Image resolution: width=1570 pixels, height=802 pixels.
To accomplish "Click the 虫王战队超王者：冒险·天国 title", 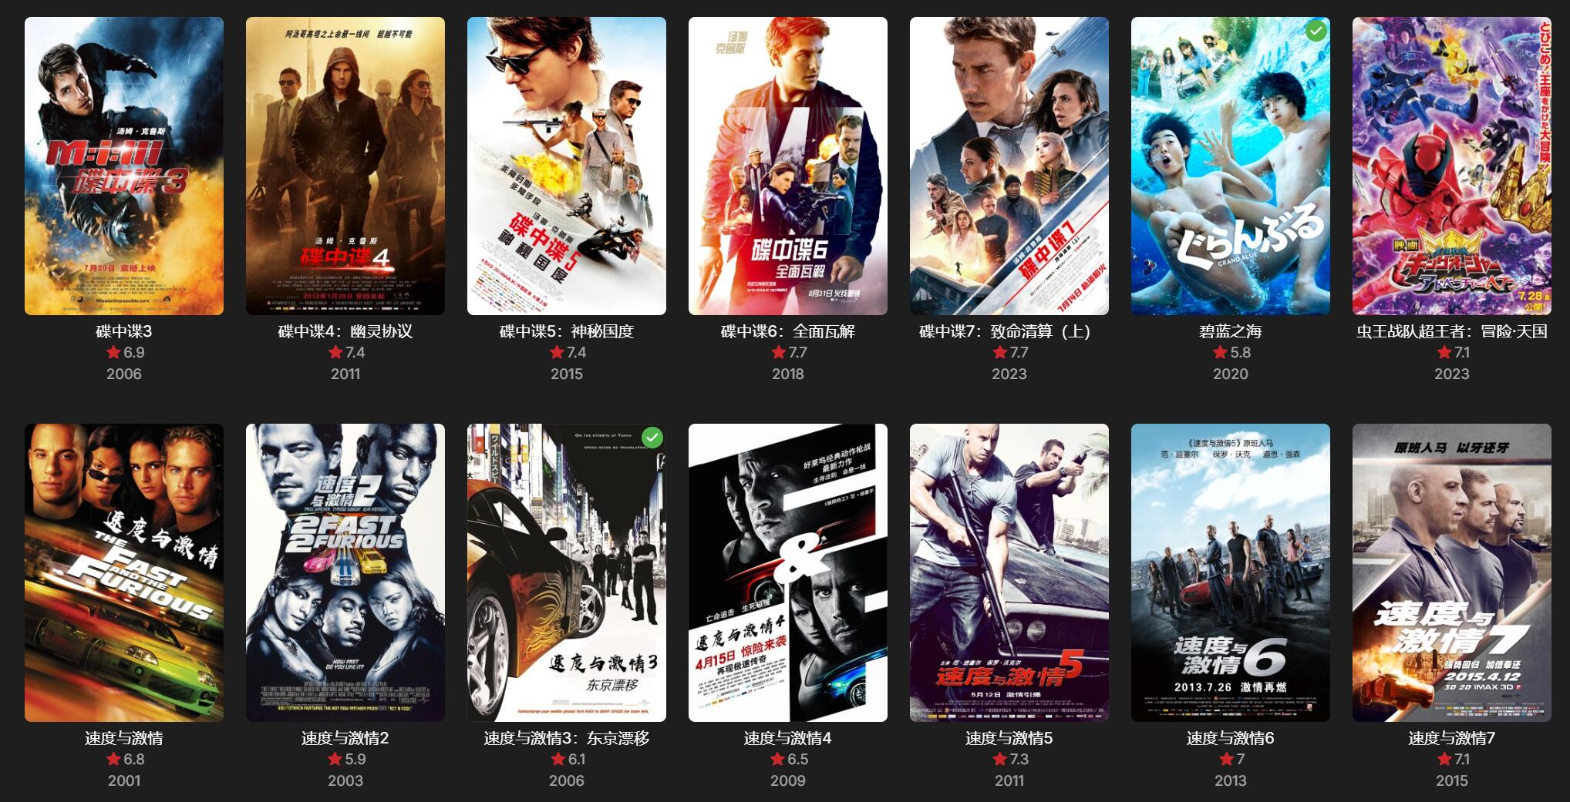I will pyautogui.click(x=1452, y=331).
